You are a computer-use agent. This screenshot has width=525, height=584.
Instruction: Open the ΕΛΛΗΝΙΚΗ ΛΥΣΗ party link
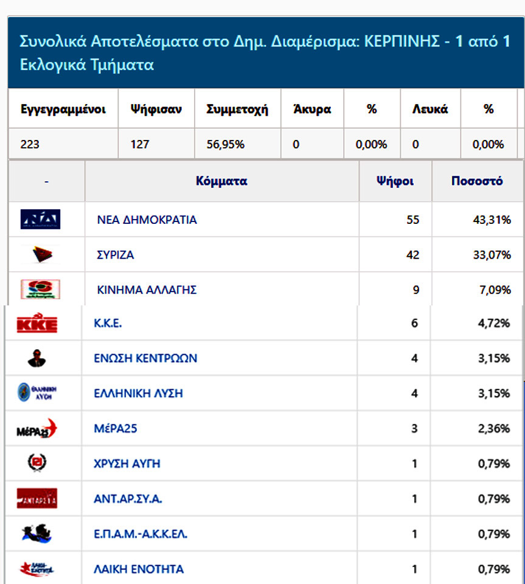click(x=138, y=394)
